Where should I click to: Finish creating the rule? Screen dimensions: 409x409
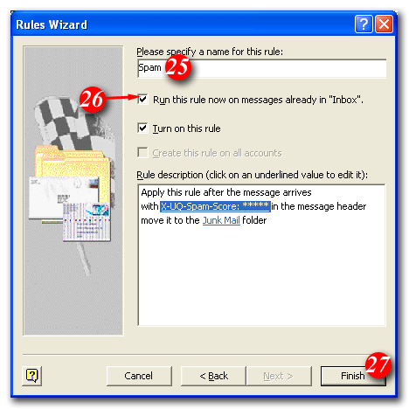(353, 376)
